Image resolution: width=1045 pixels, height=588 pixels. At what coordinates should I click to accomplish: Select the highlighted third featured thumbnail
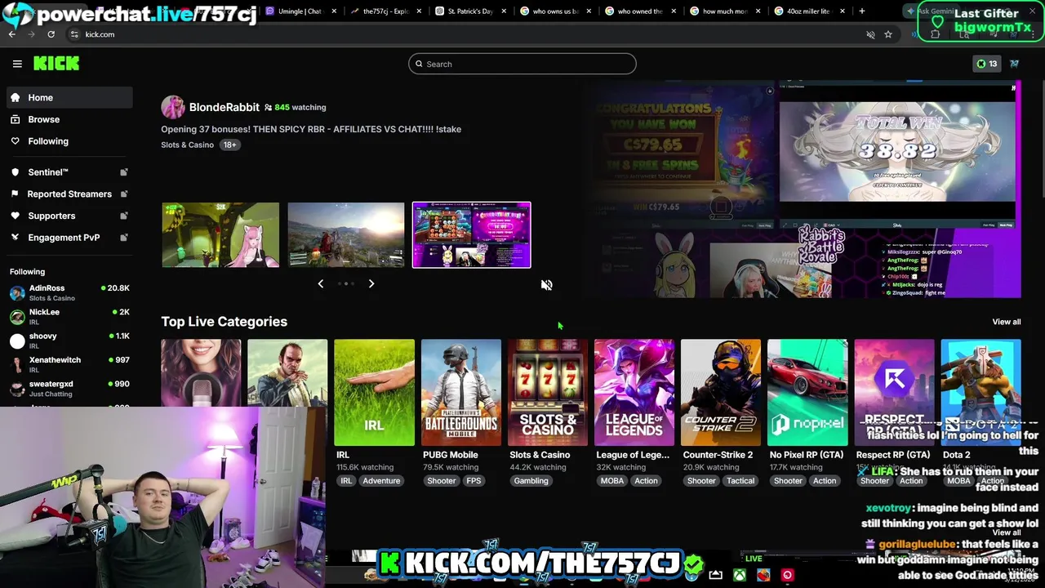coord(471,235)
